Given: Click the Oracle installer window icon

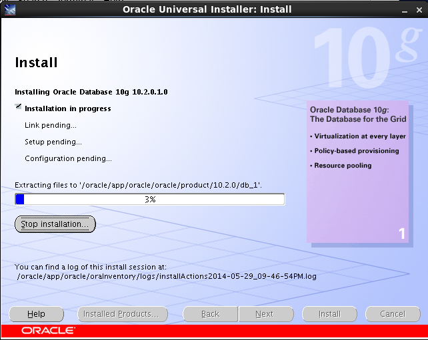Looking at the screenshot, I should [x=10, y=10].
